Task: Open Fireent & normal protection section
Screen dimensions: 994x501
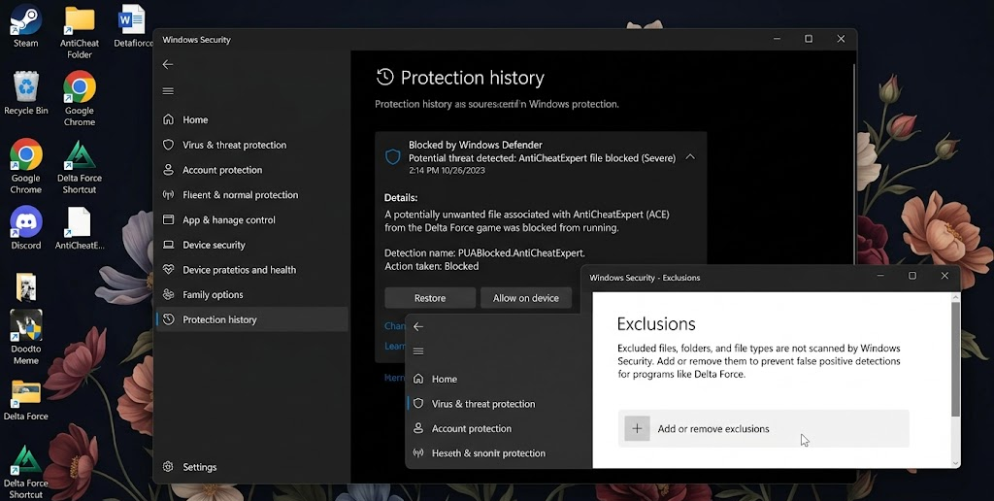Action: point(251,195)
